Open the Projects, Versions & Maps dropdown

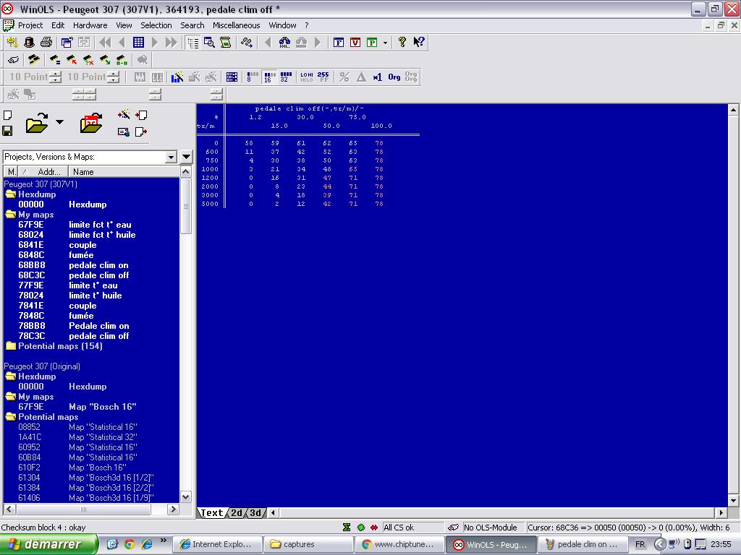pos(171,157)
